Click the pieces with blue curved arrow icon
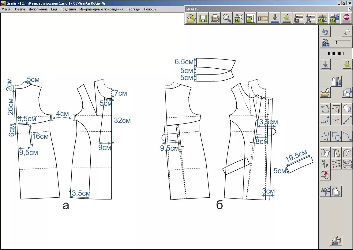Viewport: 353px width, 250px height. [x=347, y=92]
